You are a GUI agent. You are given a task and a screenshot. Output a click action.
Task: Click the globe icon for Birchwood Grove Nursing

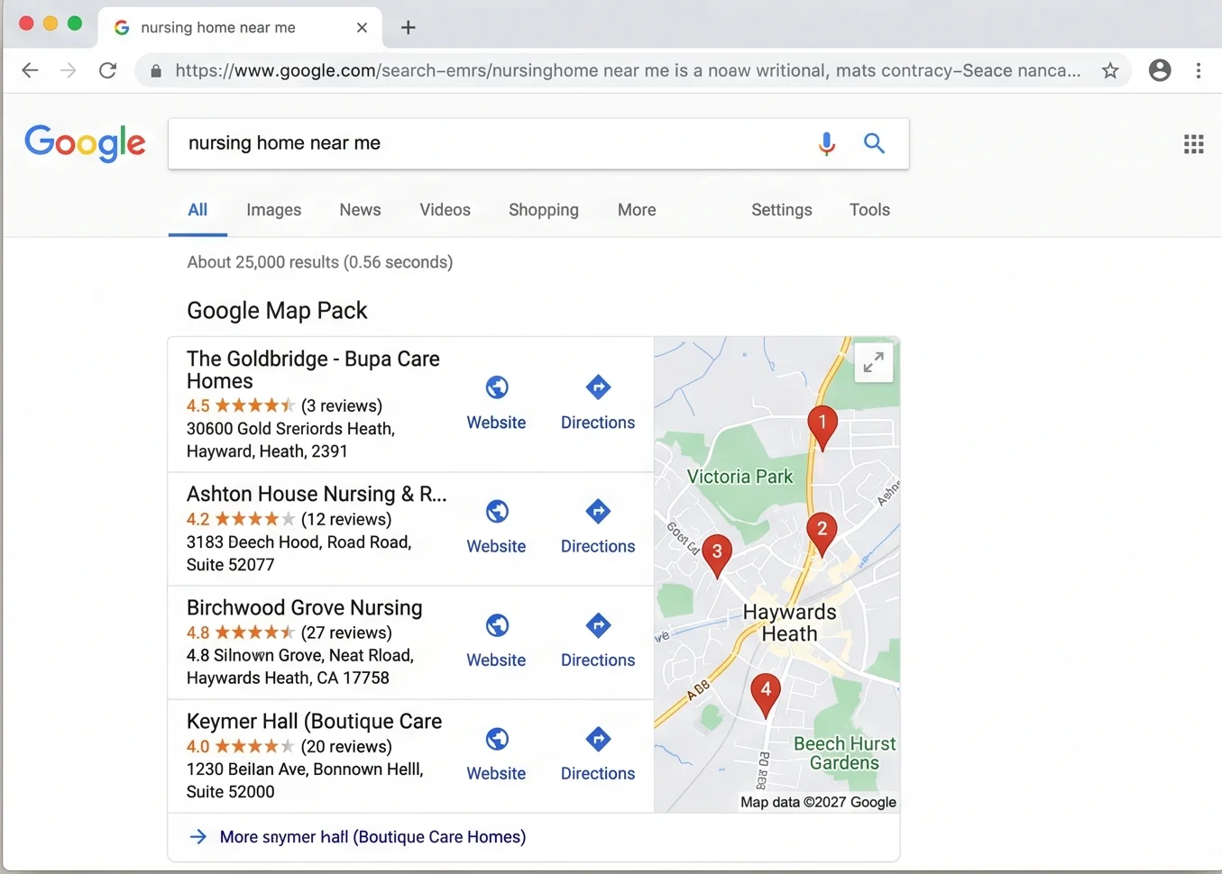click(497, 625)
